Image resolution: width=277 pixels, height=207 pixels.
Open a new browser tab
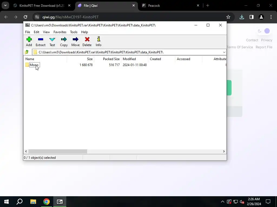coord(207,5)
